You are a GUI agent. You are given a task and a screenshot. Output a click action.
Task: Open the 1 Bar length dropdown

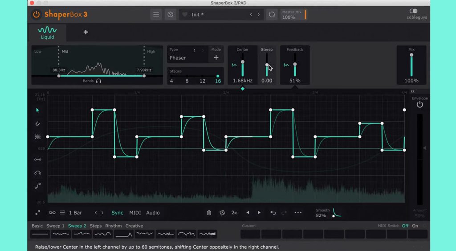[75, 213]
